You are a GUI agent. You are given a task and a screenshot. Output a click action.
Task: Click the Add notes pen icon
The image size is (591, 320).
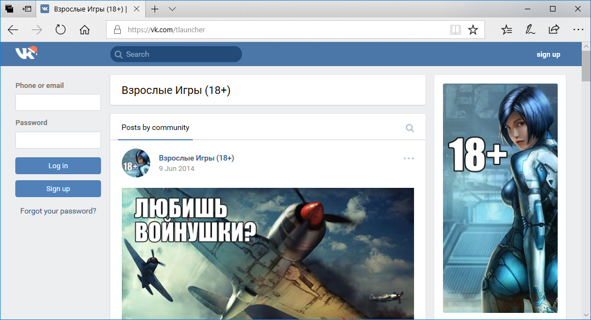(x=530, y=30)
